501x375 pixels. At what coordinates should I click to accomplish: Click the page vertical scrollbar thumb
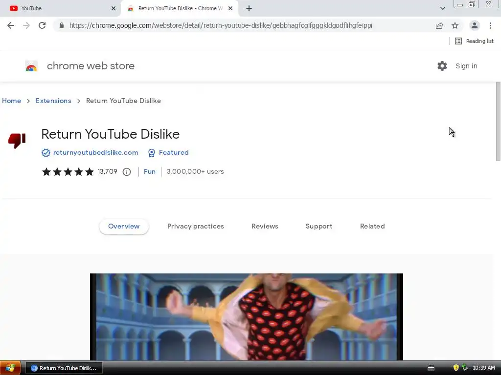[x=498, y=122]
